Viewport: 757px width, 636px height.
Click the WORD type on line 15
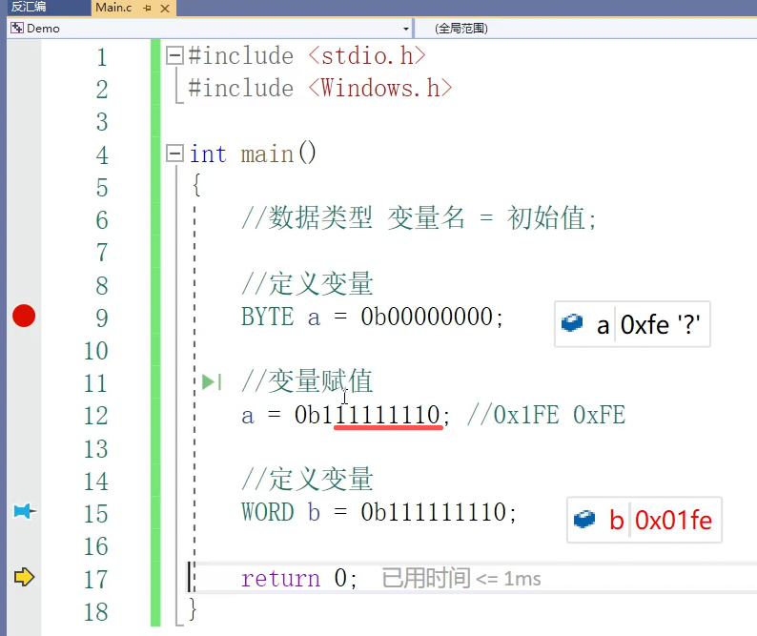coord(267,512)
